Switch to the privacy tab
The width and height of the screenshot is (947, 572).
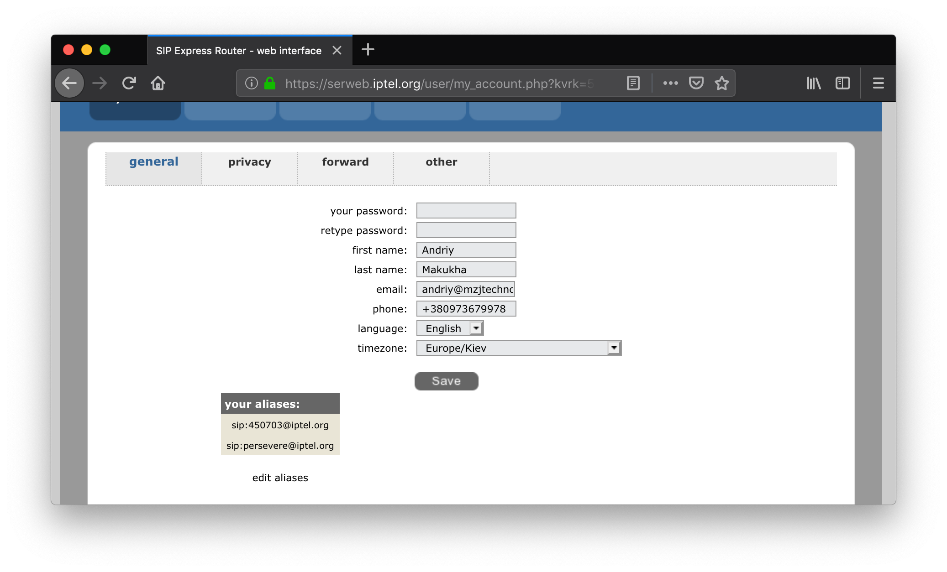249,162
